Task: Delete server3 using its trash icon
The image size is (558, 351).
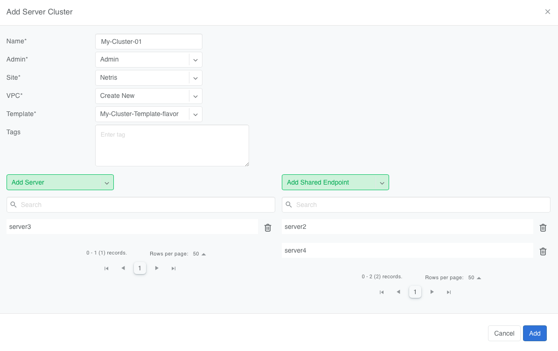Action: click(x=267, y=227)
